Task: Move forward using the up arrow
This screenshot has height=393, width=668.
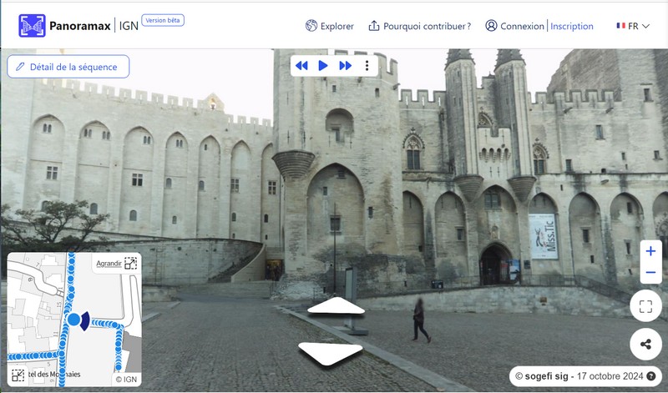Action: (x=336, y=306)
